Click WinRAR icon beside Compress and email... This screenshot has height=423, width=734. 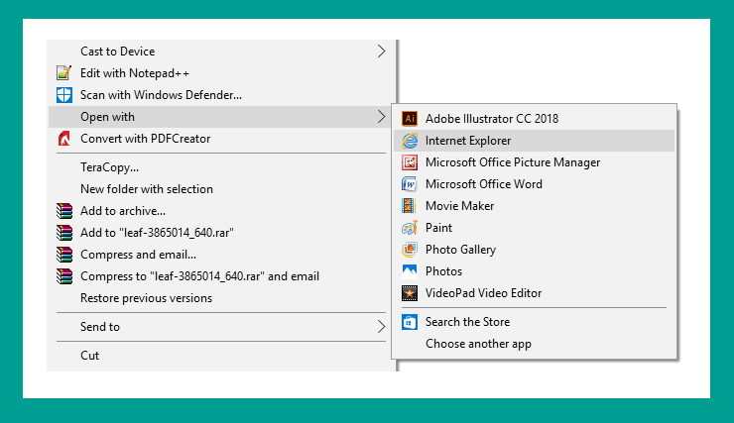[x=64, y=255]
